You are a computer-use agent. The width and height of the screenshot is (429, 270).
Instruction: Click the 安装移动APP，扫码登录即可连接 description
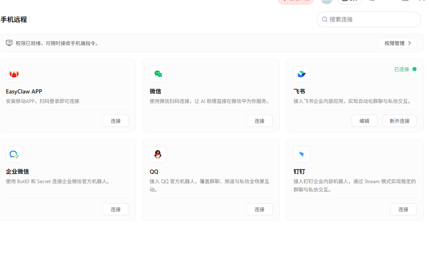click(43, 101)
